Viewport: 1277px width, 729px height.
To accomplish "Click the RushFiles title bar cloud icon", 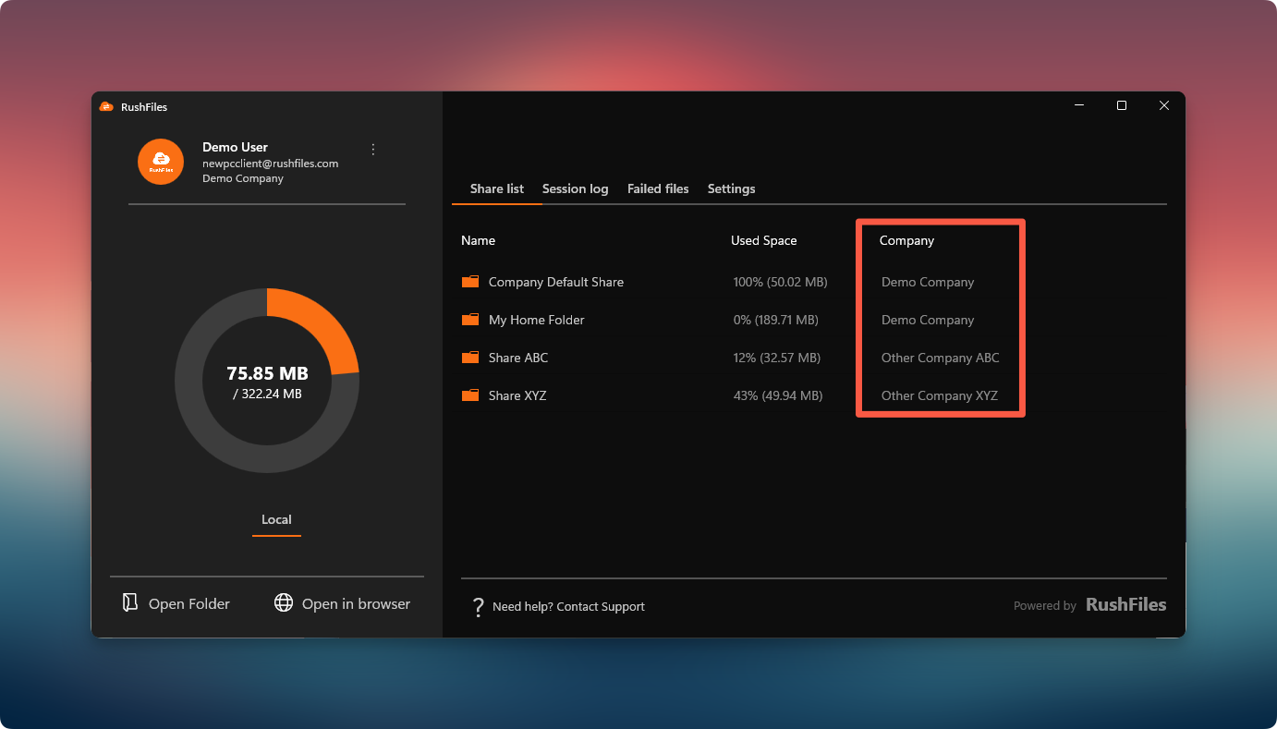I will click(x=106, y=106).
